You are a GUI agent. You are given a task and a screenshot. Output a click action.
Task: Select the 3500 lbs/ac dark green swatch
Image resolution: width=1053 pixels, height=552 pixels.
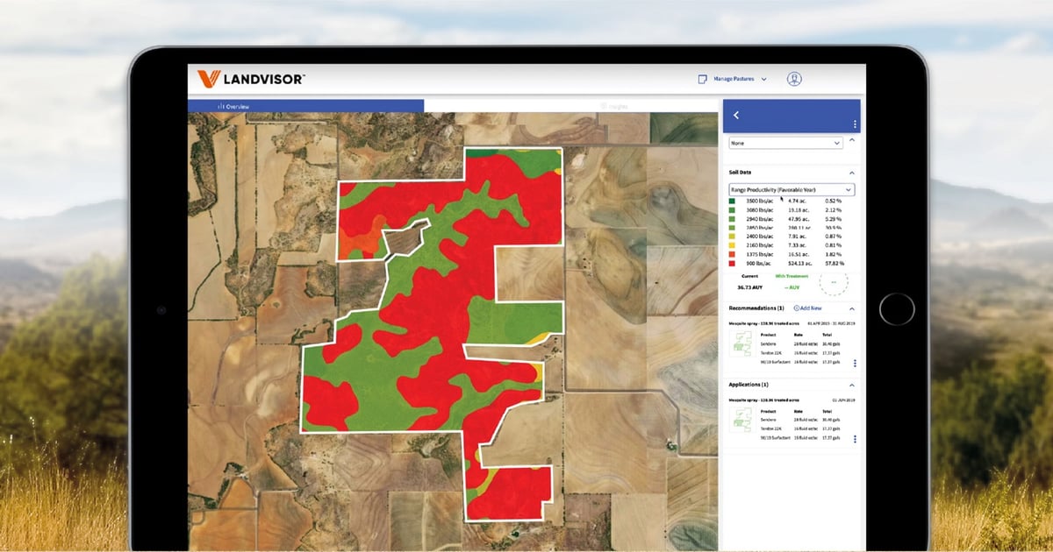click(734, 202)
